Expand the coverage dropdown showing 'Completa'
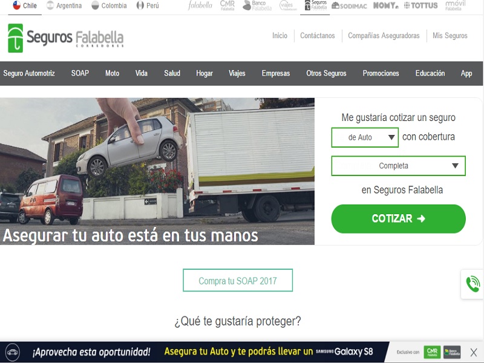Screen dimensions: 484x363 click(x=398, y=165)
